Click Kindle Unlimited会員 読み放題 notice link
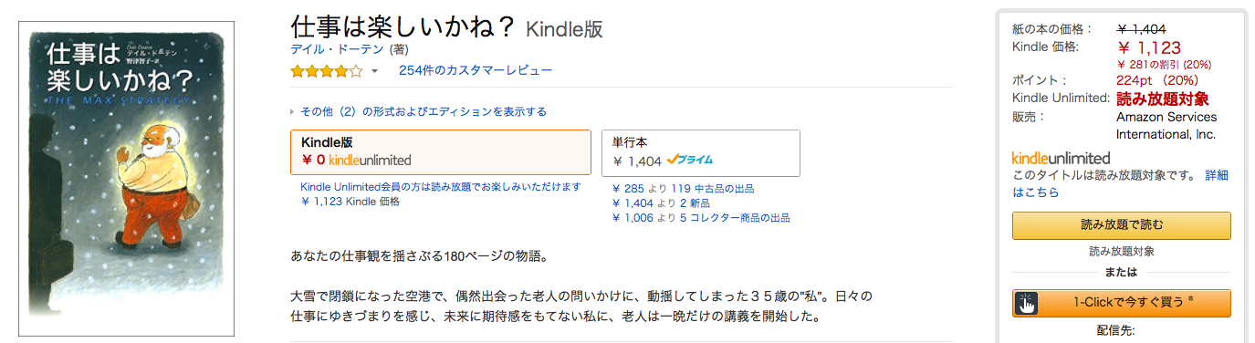The width and height of the screenshot is (1255, 343). click(x=441, y=187)
